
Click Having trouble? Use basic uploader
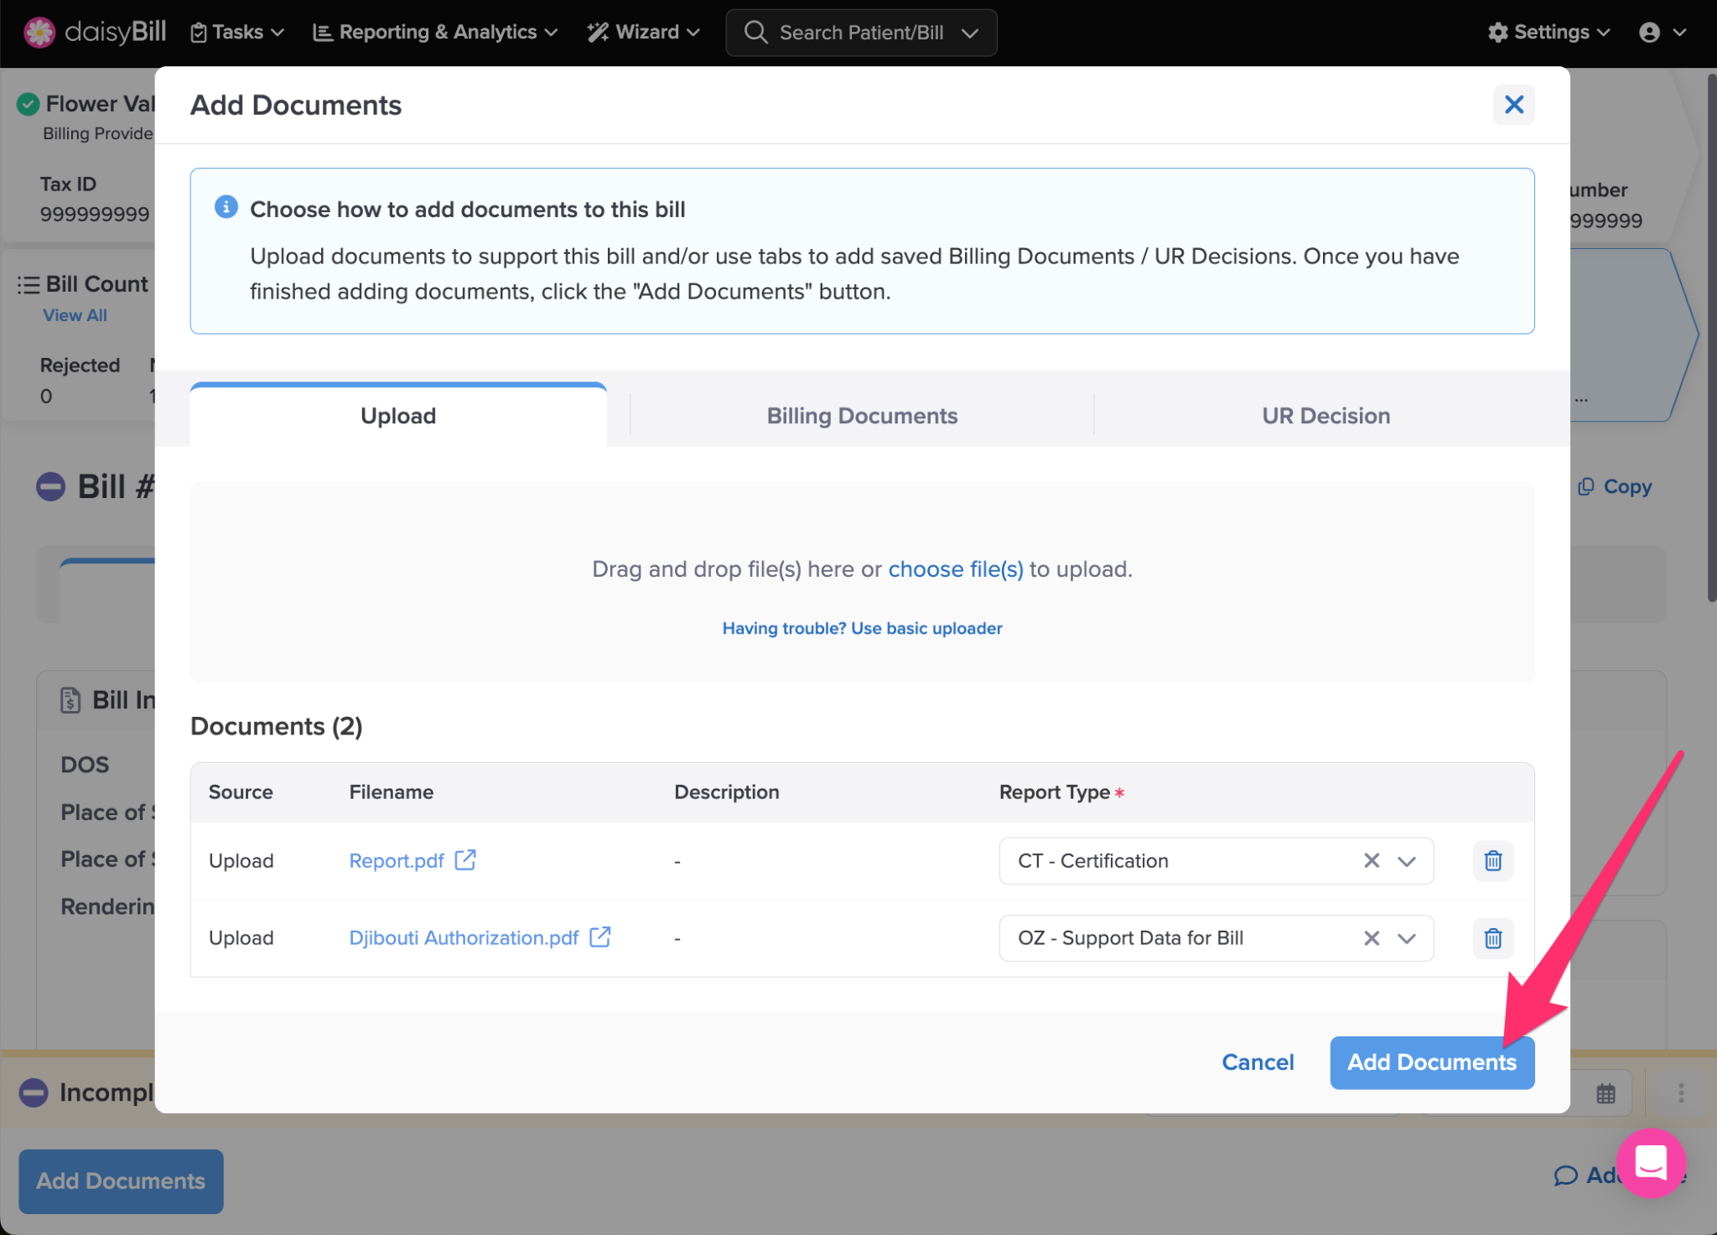[x=862, y=628]
